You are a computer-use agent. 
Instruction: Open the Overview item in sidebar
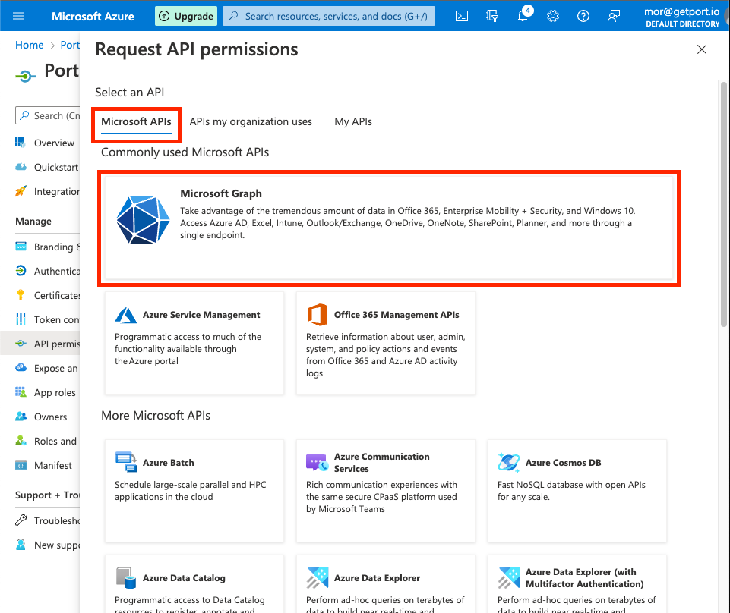[54, 143]
